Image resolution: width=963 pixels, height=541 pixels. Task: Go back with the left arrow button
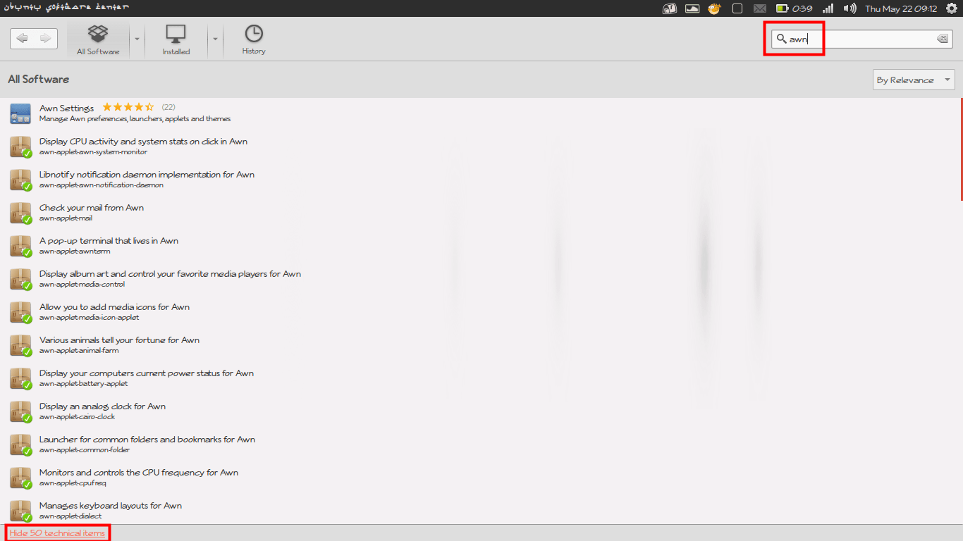point(22,39)
